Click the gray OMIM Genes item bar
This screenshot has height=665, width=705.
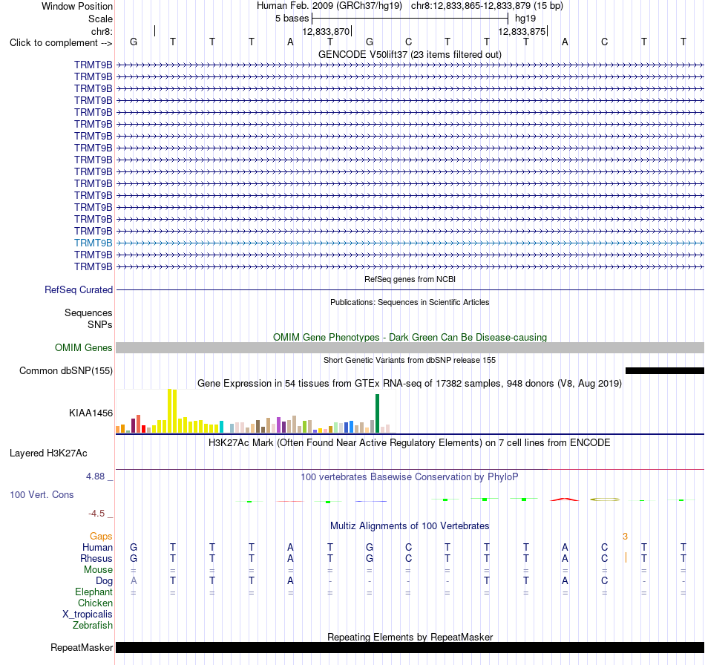tap(410, 347)
